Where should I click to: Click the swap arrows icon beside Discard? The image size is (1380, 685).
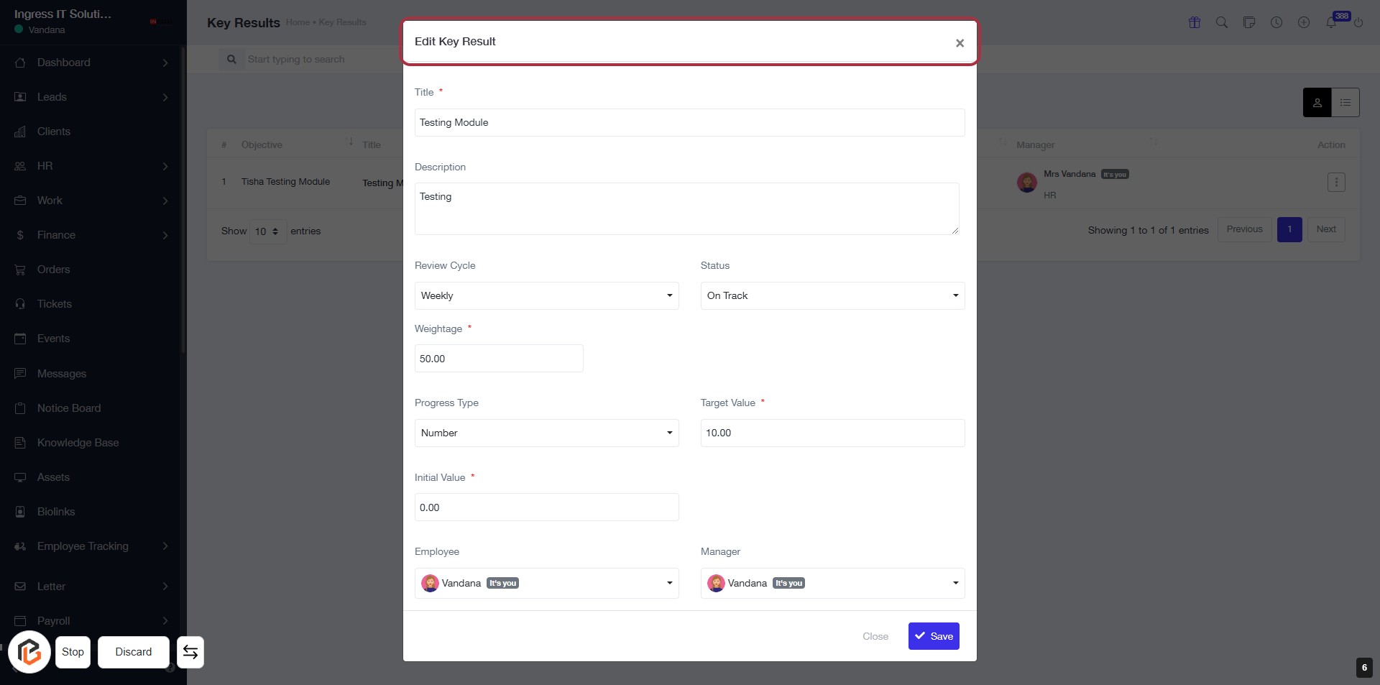(x=190, y=652)
